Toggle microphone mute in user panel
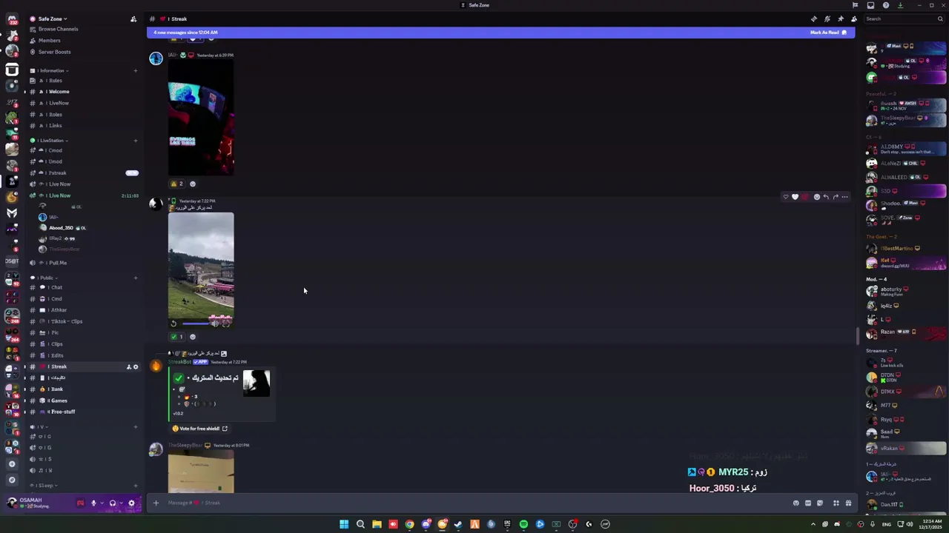Viewport: 949px width, 533px height. (93, 503)
